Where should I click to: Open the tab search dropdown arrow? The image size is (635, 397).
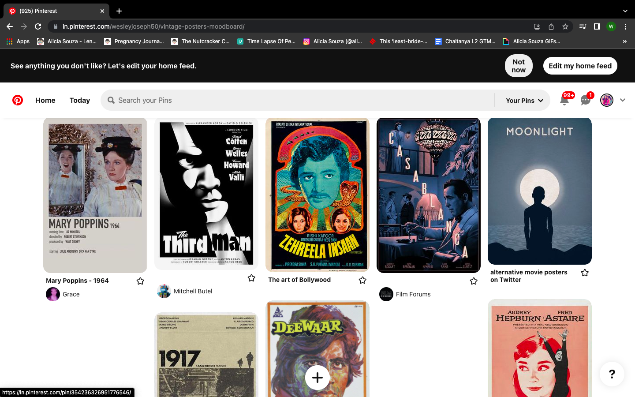click(x=625, y=11)
